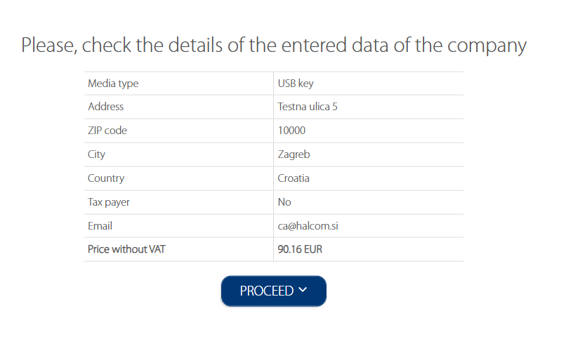Click the word company in the heading
Image resolution: width=566 pixels, height=344 pixels.
(487, 47)
